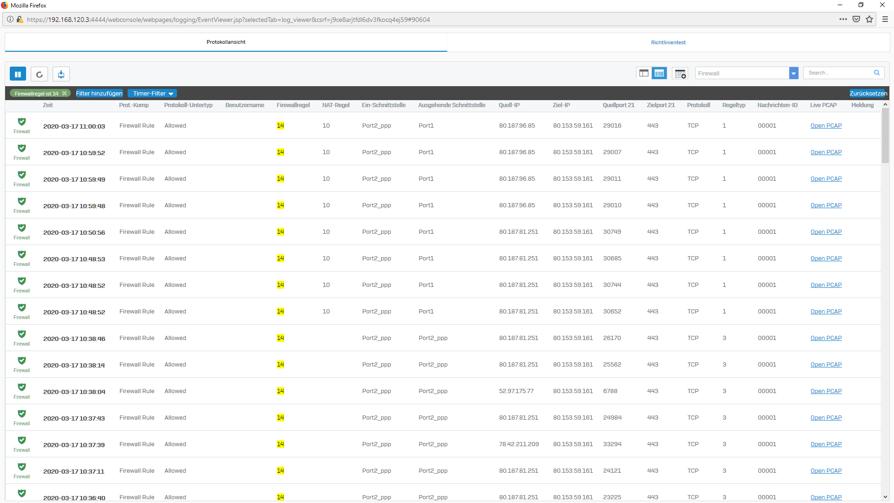Click the Nachrichten-ID column header
The height and width of the screenshot is (503, 894).
pos(777,105)
